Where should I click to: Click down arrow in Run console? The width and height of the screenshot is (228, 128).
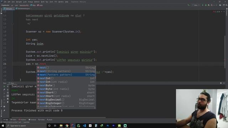8,90
